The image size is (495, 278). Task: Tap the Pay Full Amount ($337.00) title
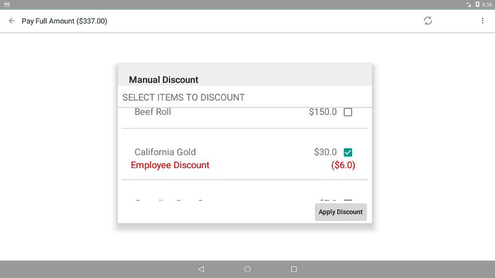click(x=64, y=21)
